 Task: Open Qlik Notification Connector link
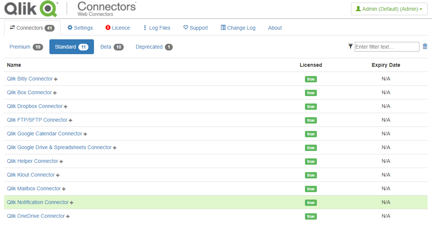38,203
